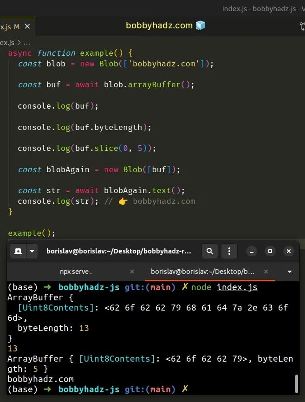305x402 pixels.
Task: Minimize the terminal window
Action: click(x=252, y=251)
